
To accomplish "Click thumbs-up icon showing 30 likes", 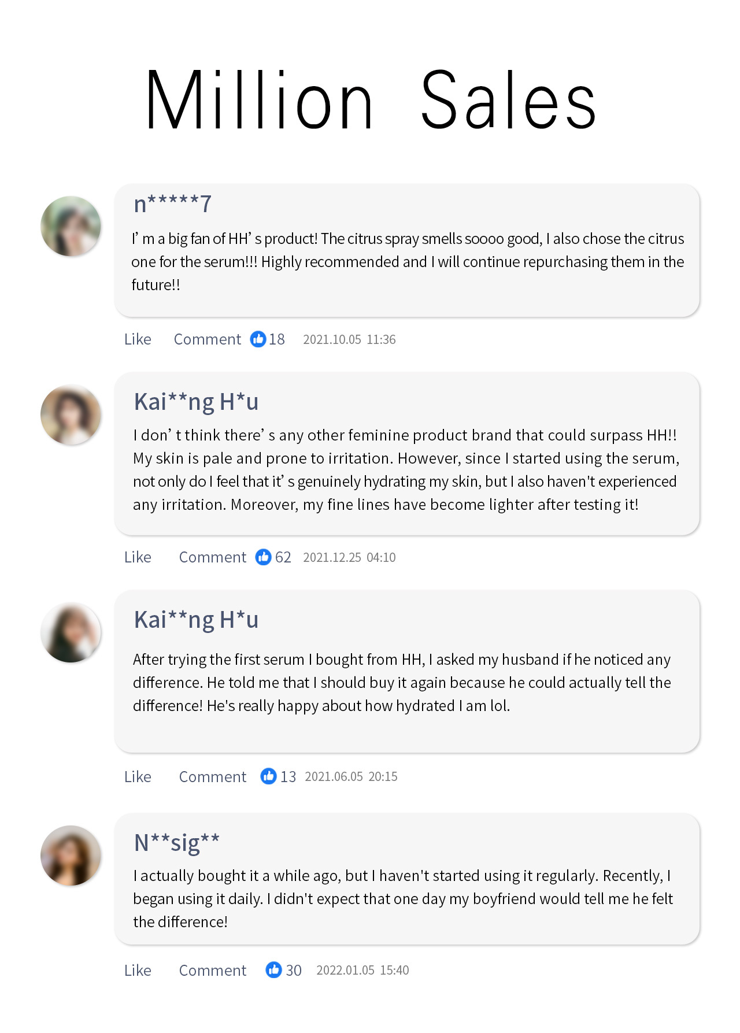I will coord(273,969).
